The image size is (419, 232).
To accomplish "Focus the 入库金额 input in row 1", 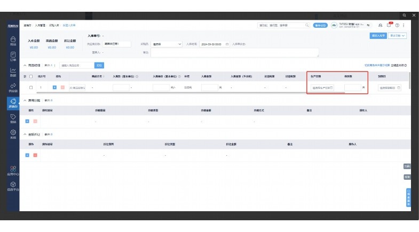I will pos(209,87).
